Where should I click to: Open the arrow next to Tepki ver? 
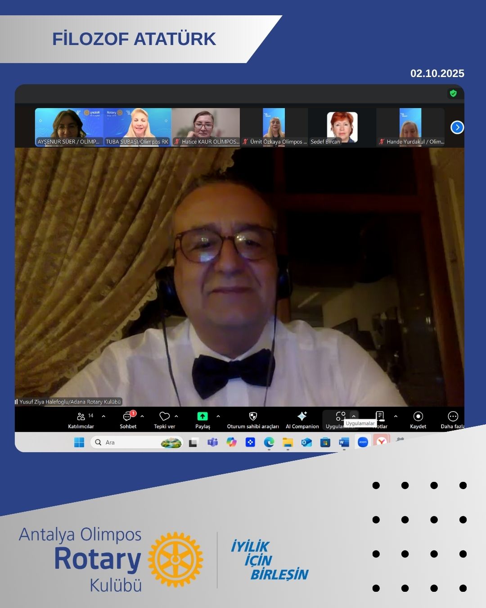(176, 416)
